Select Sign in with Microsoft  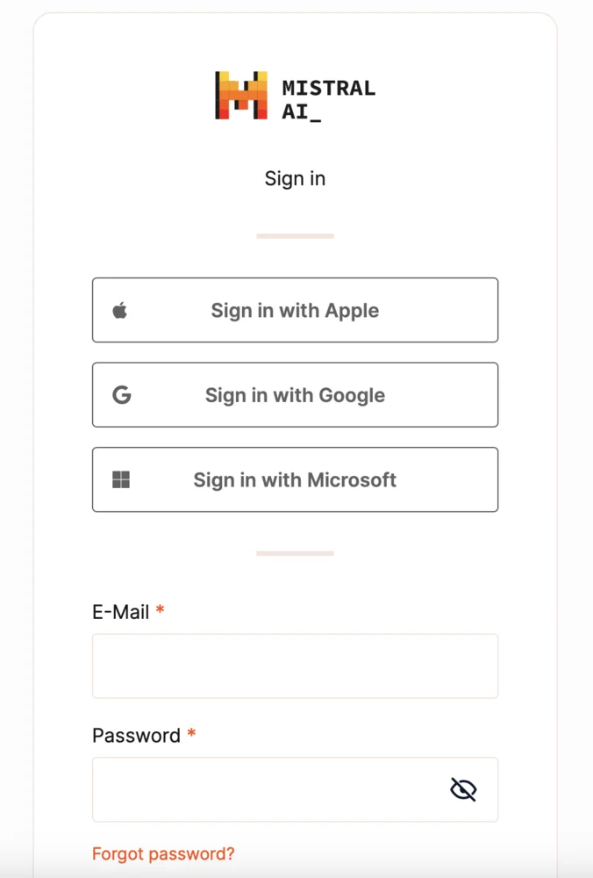point(295,479)
